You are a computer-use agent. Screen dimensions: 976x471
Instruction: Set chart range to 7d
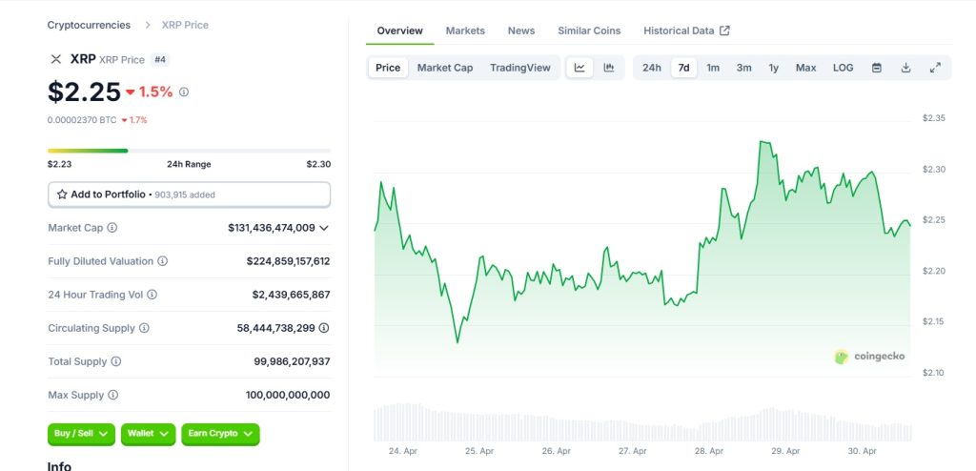coord(683,68)
